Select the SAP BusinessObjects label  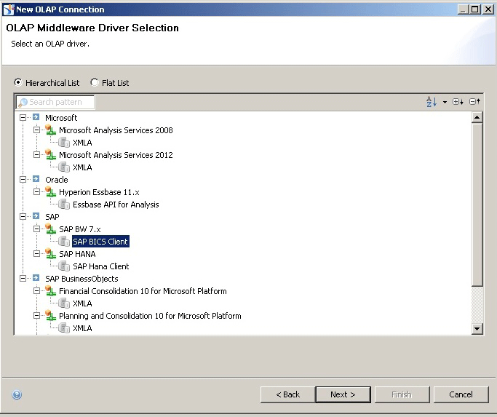pos(81,279)
